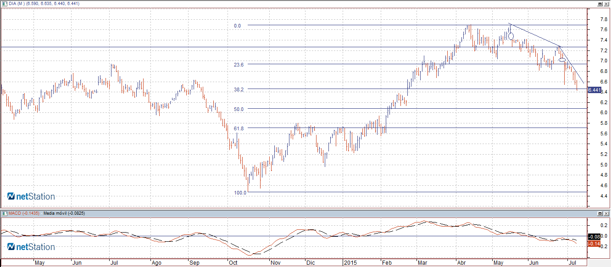The height and width of the screenshot is (267, 611).
Task: Select the taller ellipse annotation near May peak
Action: 511,36
